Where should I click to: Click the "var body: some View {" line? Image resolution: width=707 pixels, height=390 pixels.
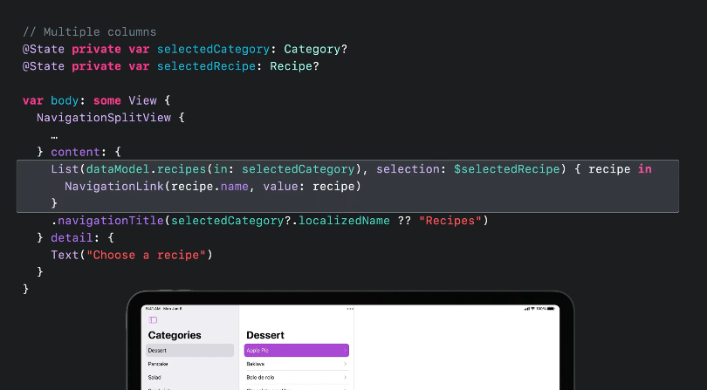click(97, 100)
